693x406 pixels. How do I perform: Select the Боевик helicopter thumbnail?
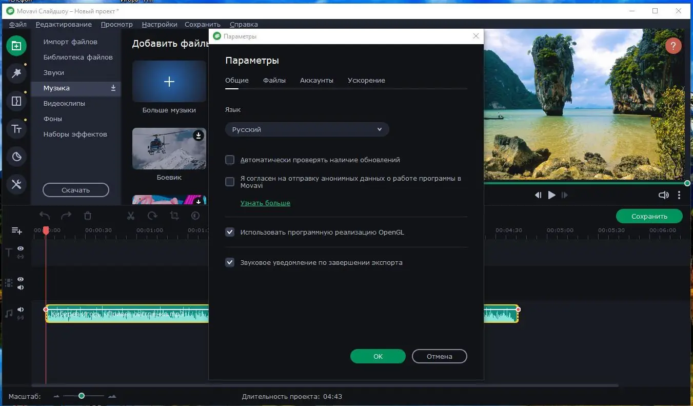[x=169, y=148]
